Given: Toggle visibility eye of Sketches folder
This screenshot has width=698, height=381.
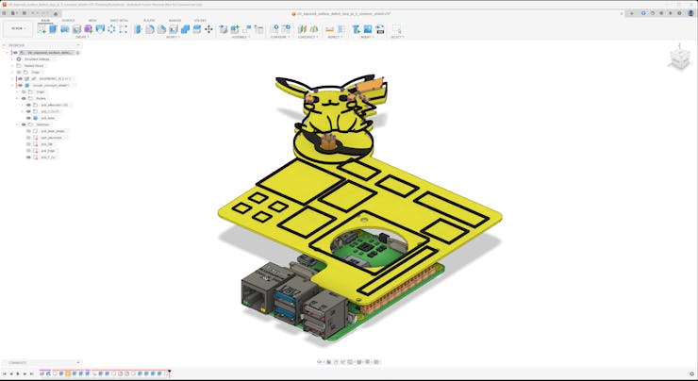Looking at the screenshot, I should 23,124.
